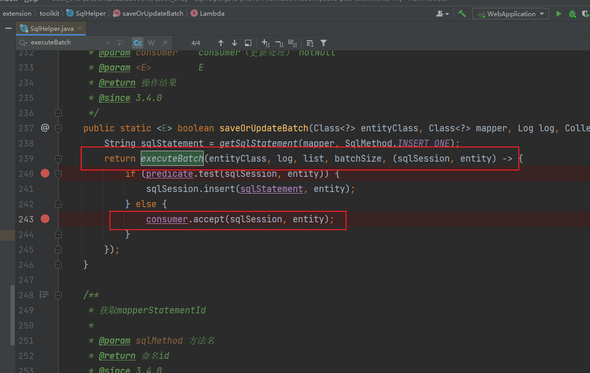Image resolution: width=590 pixels, height=373 pixels.
Task: Jump to next search occurrence arrow
Action: [235, 43]
